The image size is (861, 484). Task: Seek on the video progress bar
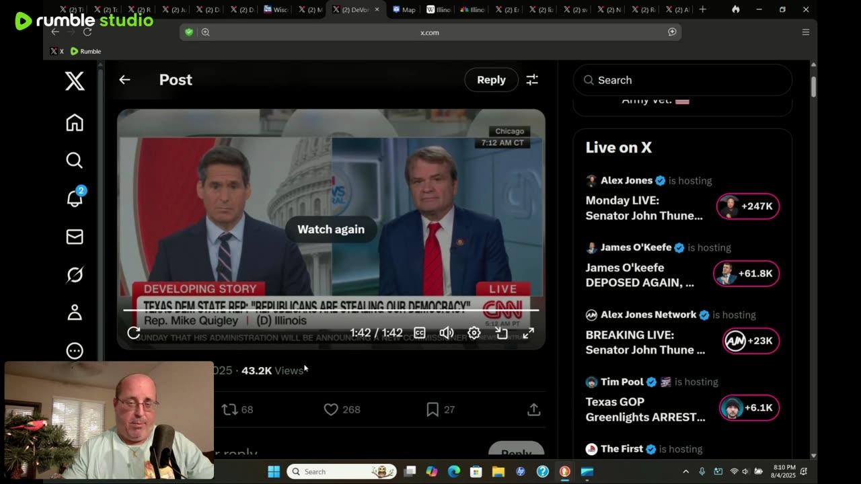pos(331,310)
